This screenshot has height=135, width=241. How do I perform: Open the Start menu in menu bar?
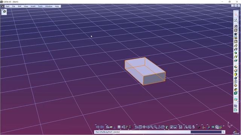tap(8, 6)
